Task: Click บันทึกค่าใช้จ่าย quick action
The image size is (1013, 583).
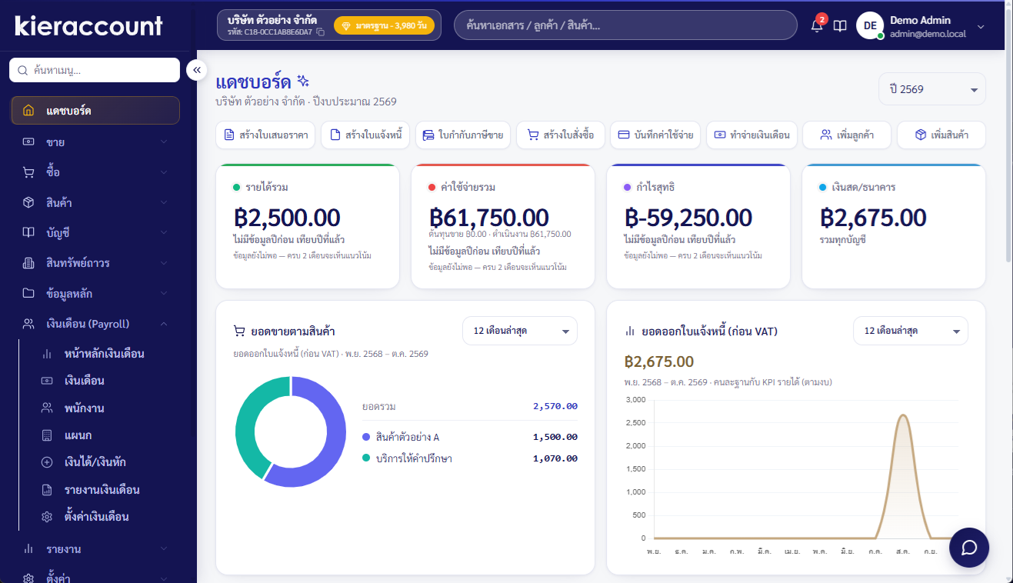Action: tap(655, 135)
